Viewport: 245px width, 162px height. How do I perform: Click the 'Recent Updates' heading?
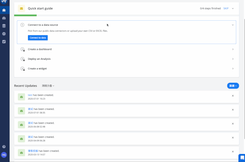[x=26, y=86]
